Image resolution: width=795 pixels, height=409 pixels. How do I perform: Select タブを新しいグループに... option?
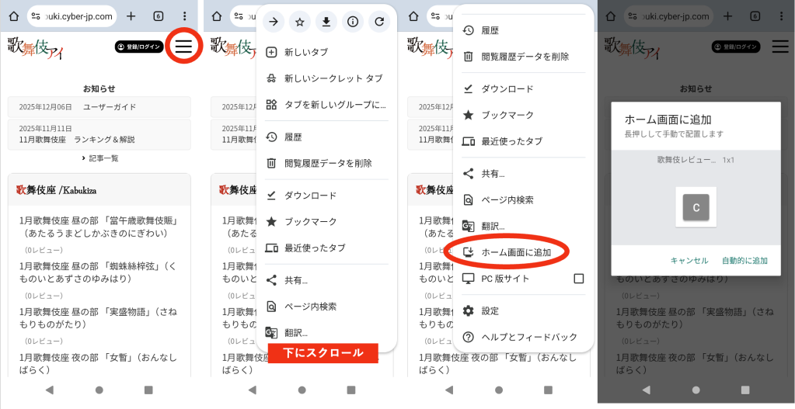pyautogui.click(x=334, y=105)
